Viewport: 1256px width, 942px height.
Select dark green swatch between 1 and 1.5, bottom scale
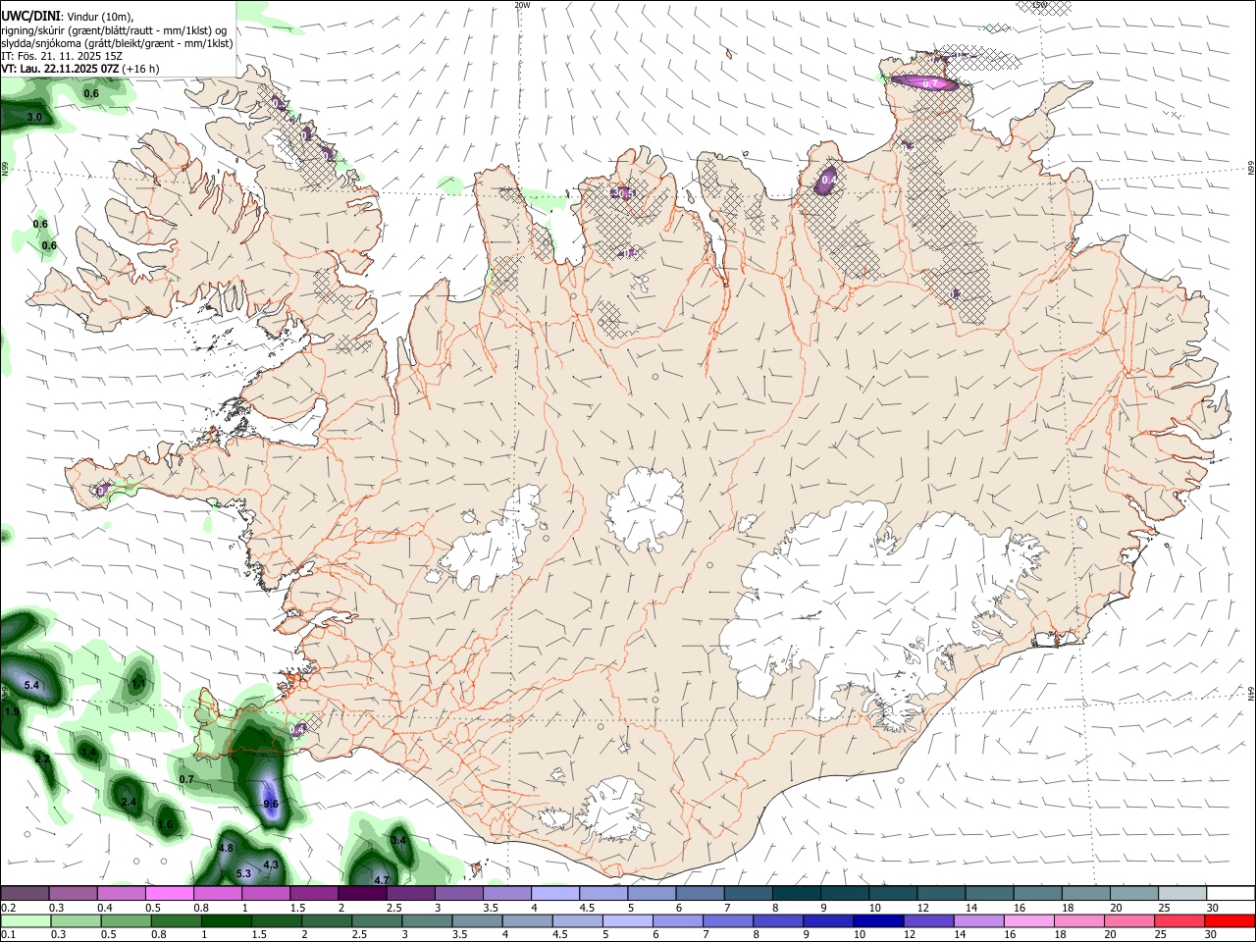227,921
